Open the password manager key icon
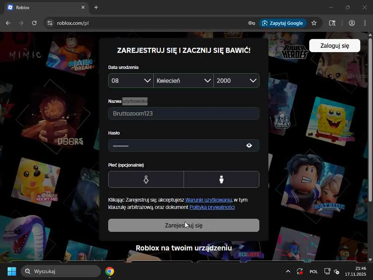 coord(251,23)
